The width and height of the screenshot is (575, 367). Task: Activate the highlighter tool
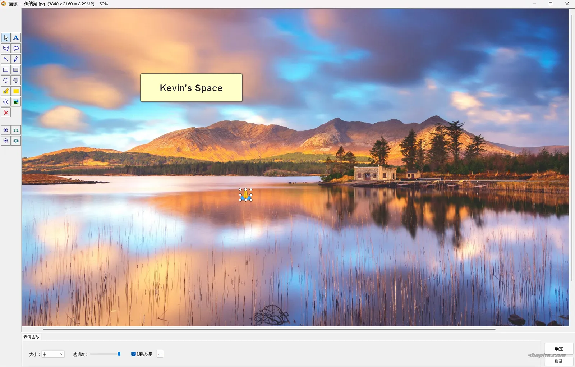click(5, 91)
